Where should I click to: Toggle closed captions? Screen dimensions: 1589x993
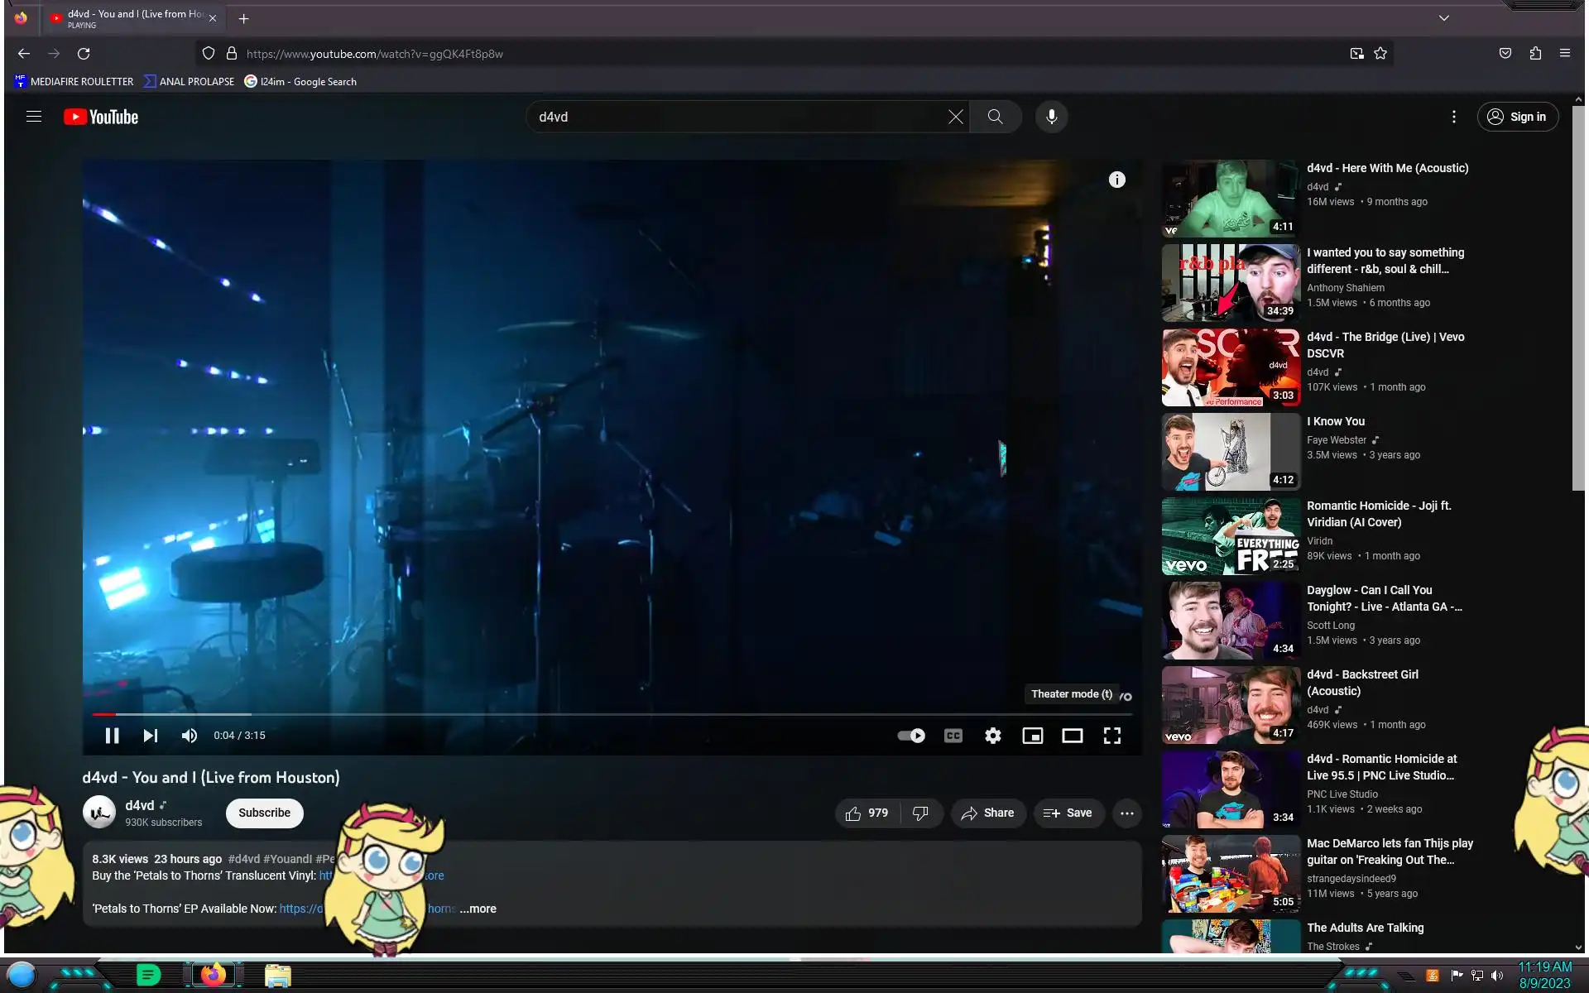953,736
